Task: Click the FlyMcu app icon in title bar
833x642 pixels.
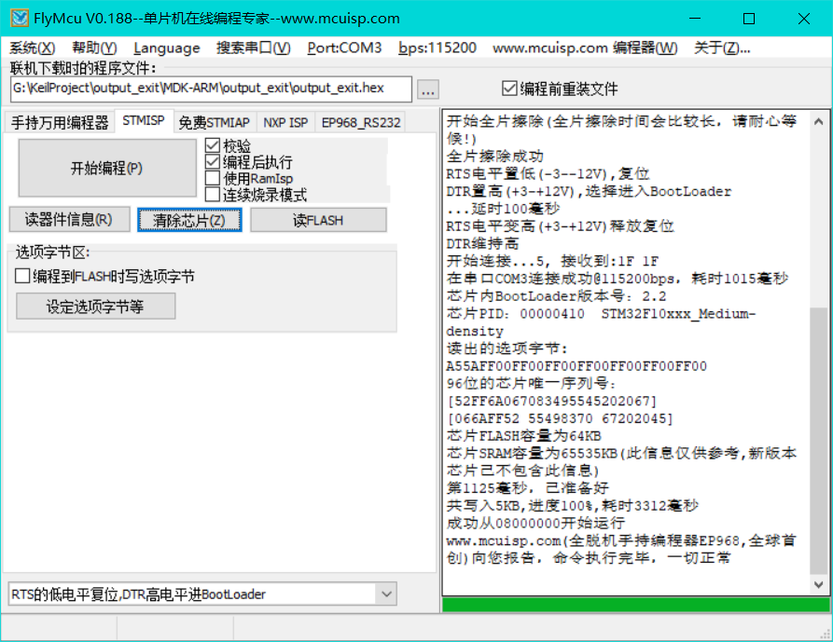Action: 20,18
